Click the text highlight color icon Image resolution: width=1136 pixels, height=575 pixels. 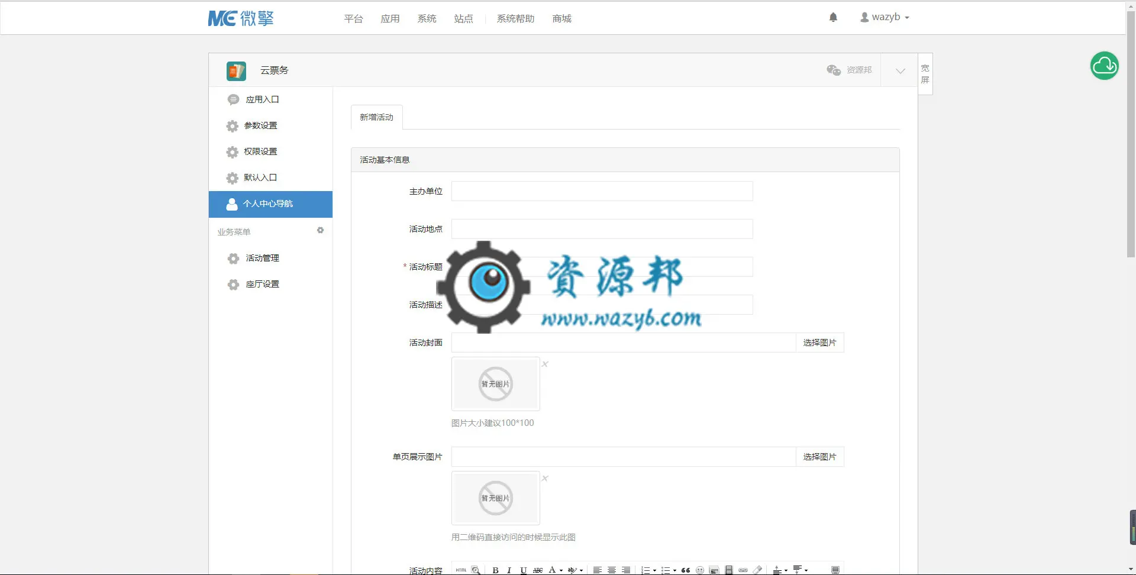pos(572,570)
